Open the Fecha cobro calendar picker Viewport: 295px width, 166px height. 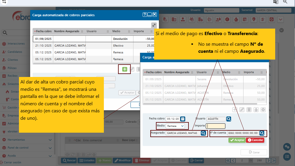(x=183, y=119)
